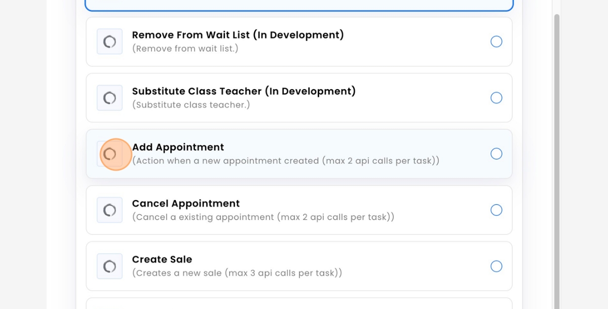Screen dimensions: 608x309
Task: Click the 'Substitute Class Teacher (In Development)' title
Action: [x=244, y=91]
